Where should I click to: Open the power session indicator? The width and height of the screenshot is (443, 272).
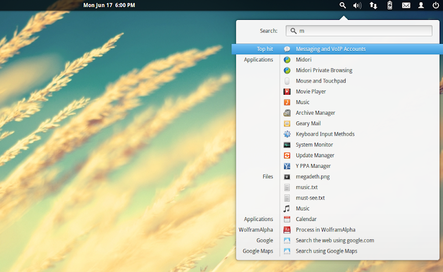tap(436, 6)
